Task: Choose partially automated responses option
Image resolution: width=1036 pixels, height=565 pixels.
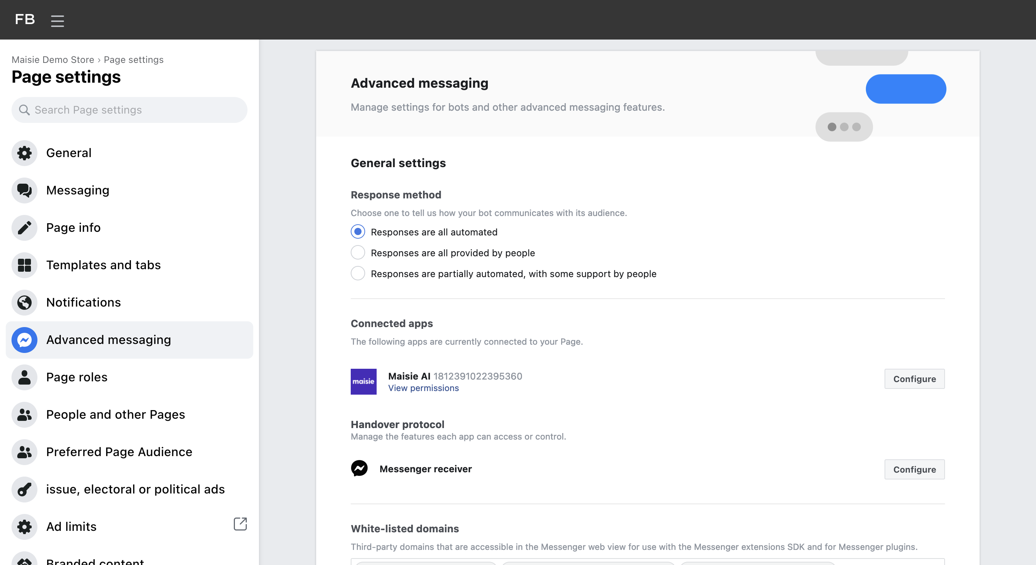Action: click(x=358, y=274)
